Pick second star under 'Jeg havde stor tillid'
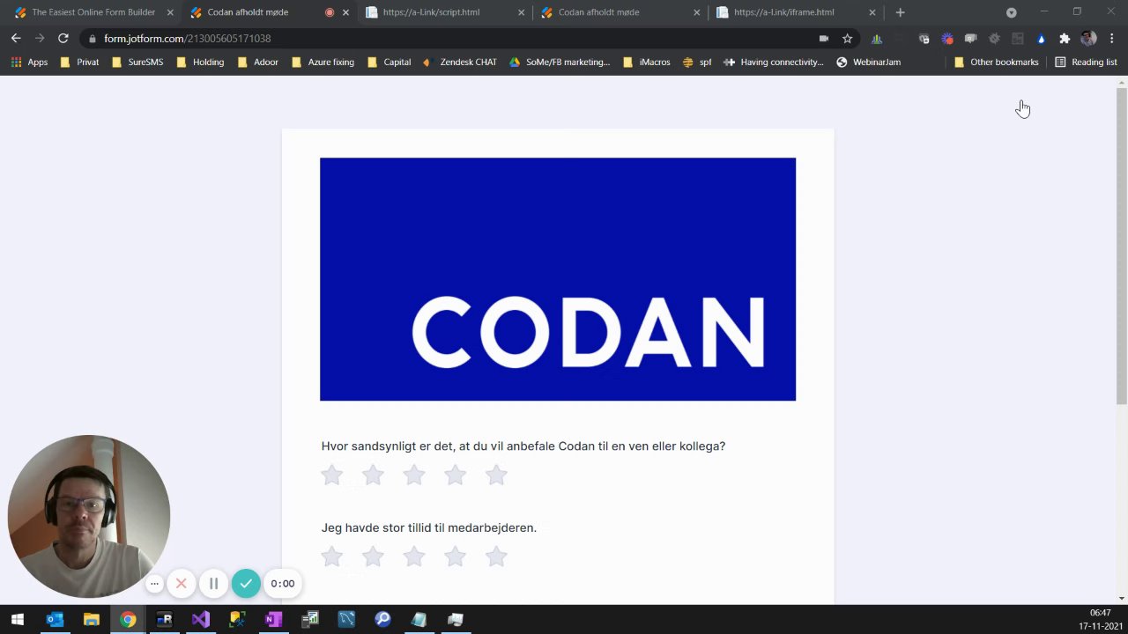Viewport: 1128px width, 634px height. click(x=373, y=557)
